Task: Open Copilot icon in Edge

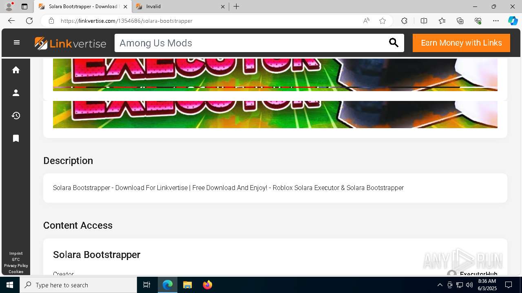Action: click(513, 21)
